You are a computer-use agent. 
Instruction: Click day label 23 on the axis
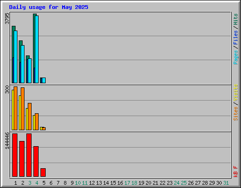point(169,183)
